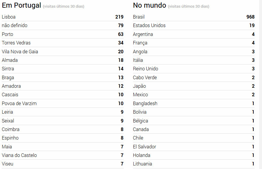Click the 'não definido' row label
The width and height of the screenshot is (262, 169).
click(14, 26)
